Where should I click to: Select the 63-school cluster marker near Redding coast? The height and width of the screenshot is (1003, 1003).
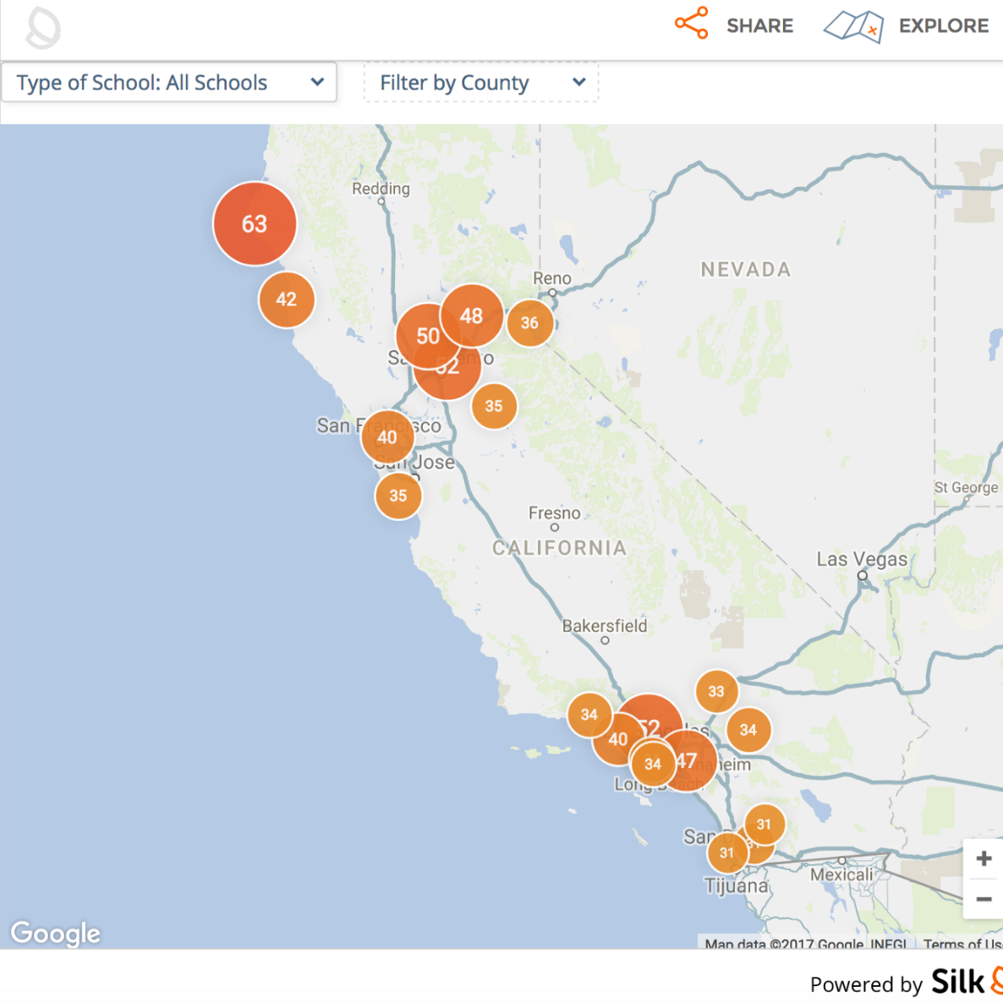254,223
